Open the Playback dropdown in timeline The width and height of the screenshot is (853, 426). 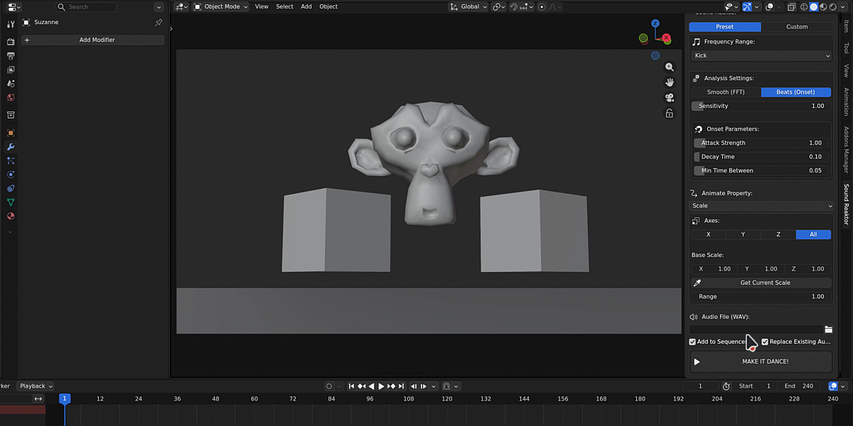[36, 386]
